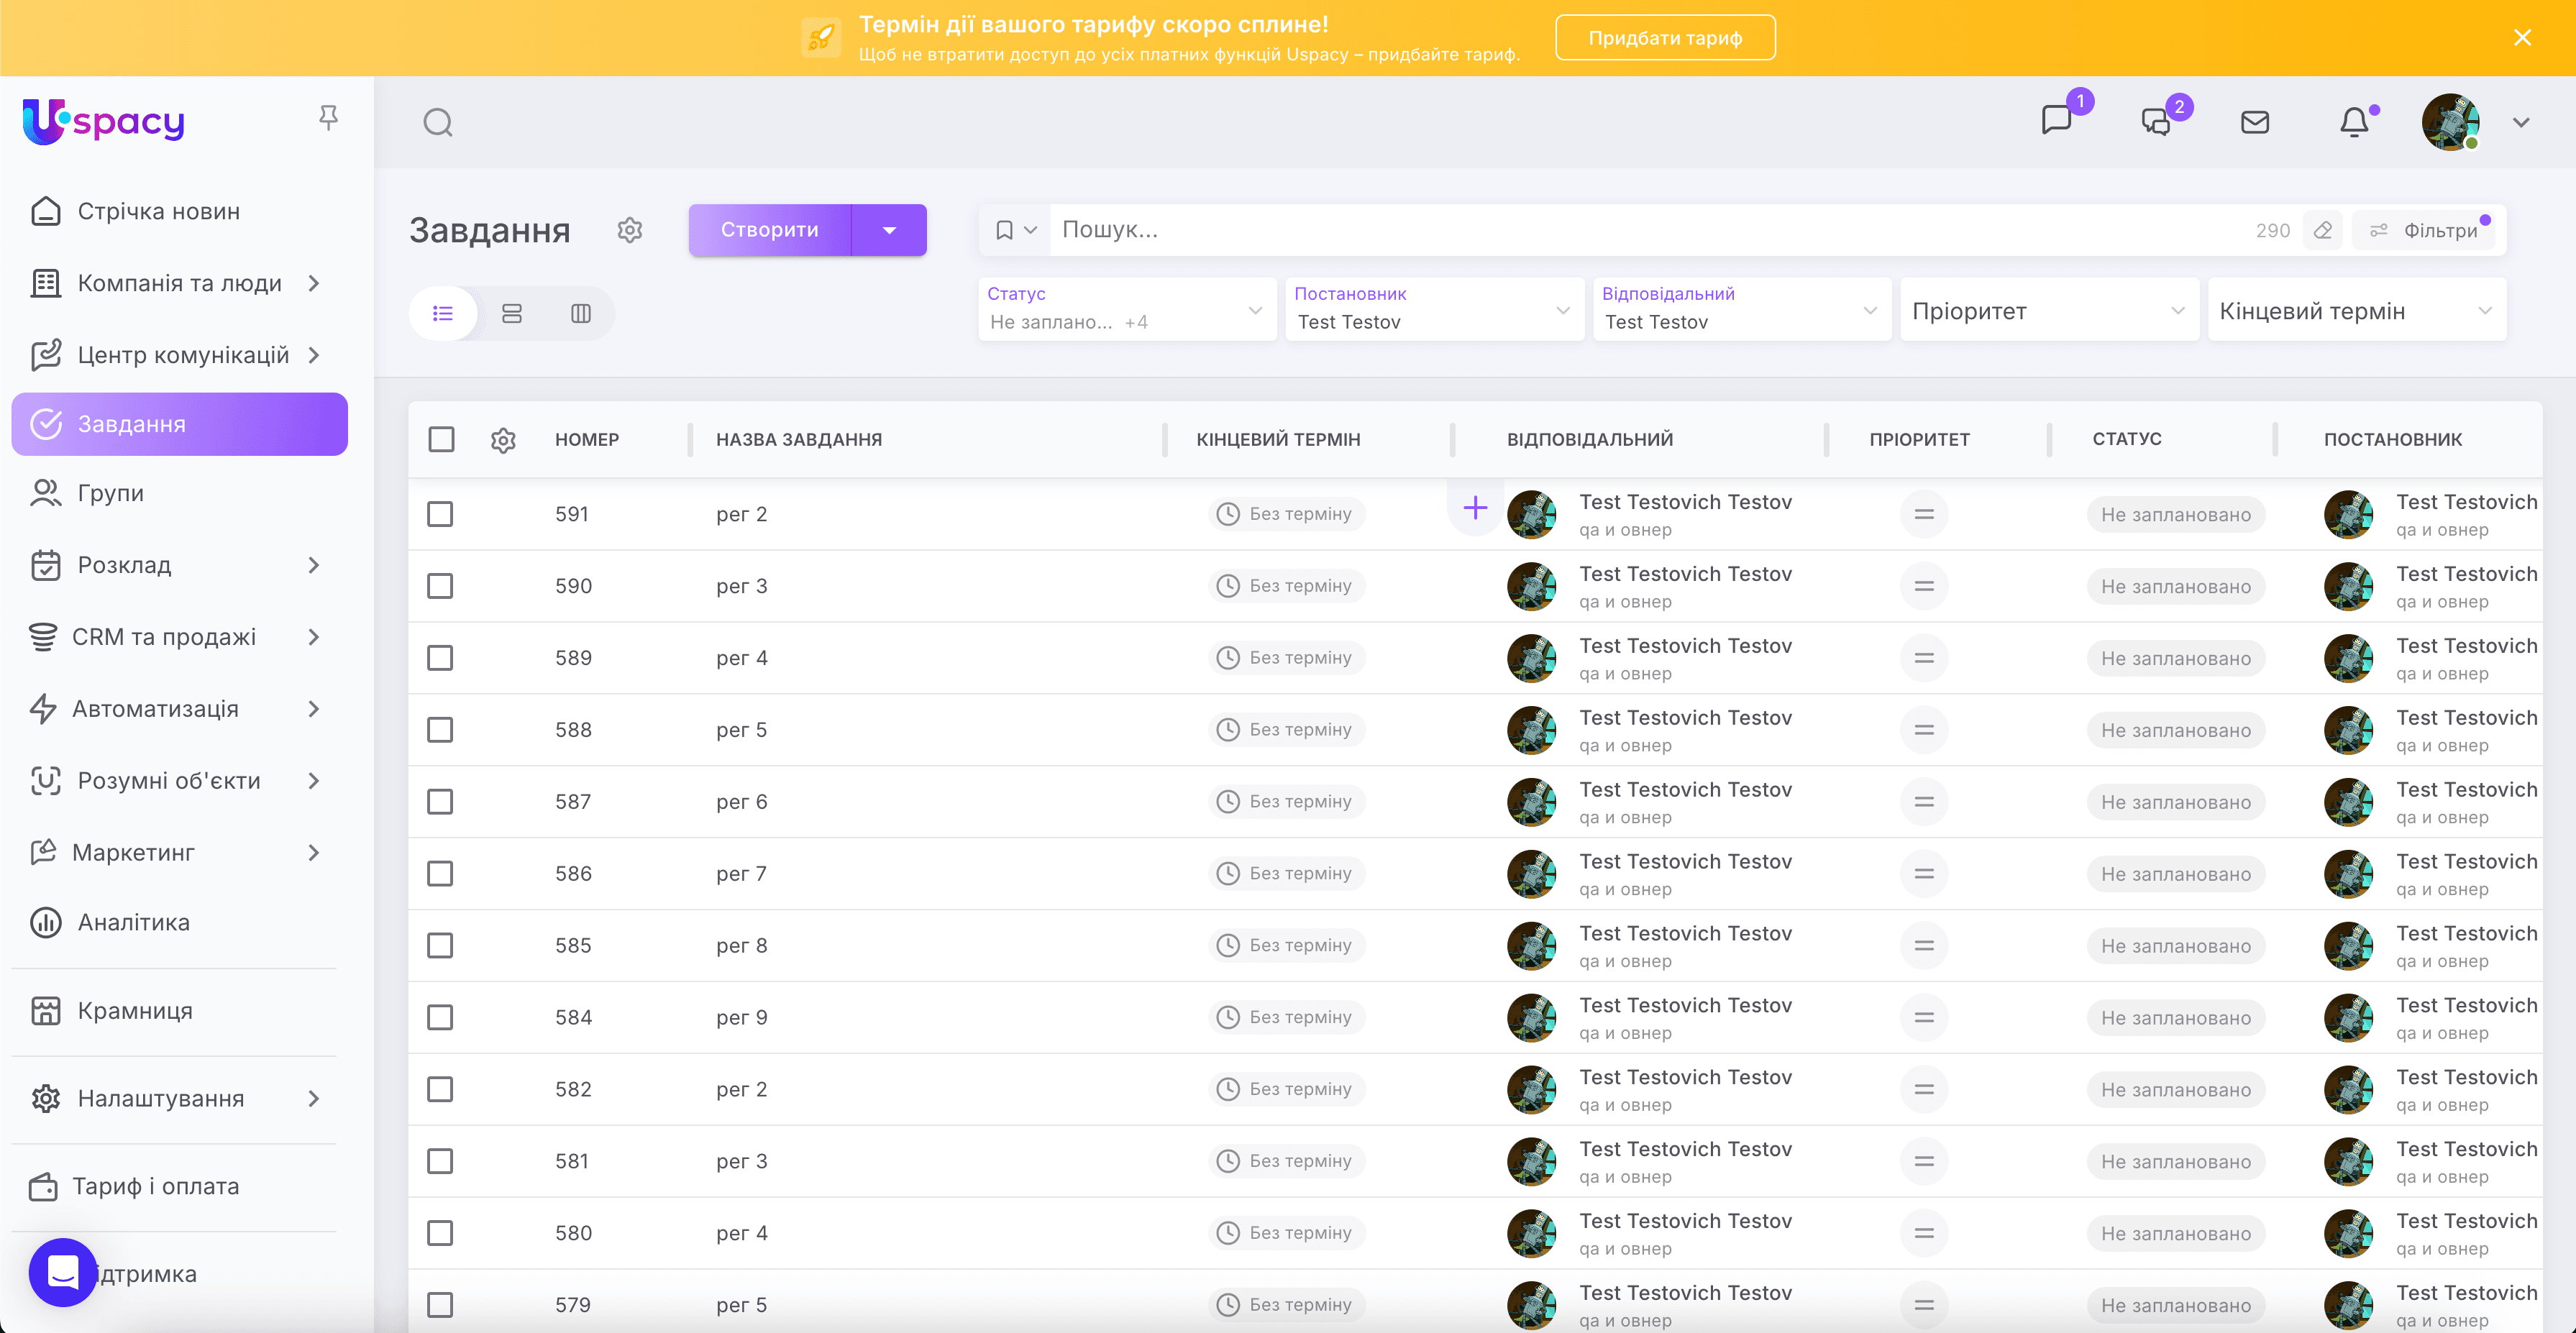Select the checkbox for task 587
Image resolution: width=2576 pixels, height=1333 pixels.
(x=440, y=802)
